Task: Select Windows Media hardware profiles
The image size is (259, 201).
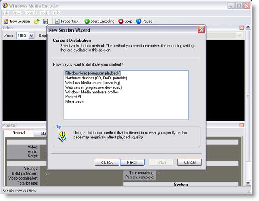Action: (x=92, y=92)
